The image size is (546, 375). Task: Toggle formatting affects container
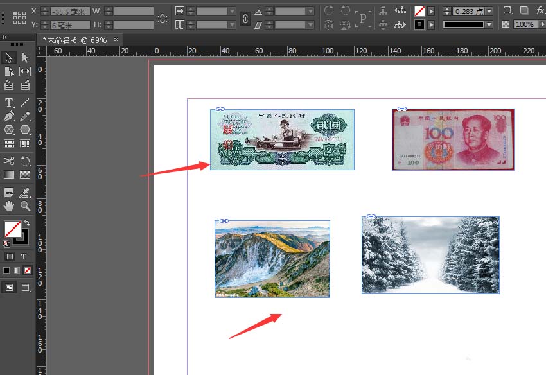click(10, 257)
